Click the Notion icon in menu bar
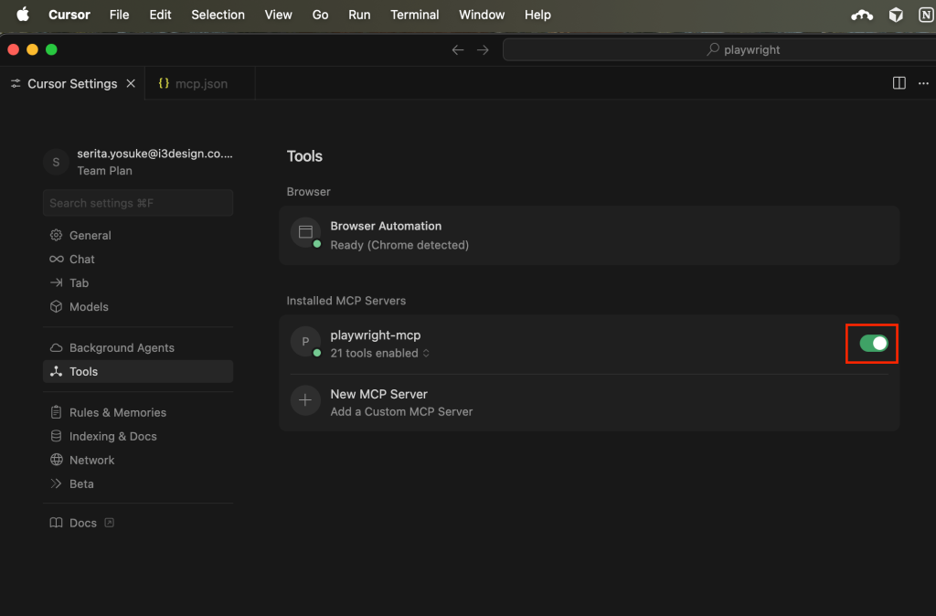 point(925,15)
